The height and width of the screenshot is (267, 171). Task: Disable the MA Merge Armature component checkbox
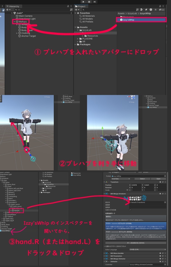(x=109, y=194)
